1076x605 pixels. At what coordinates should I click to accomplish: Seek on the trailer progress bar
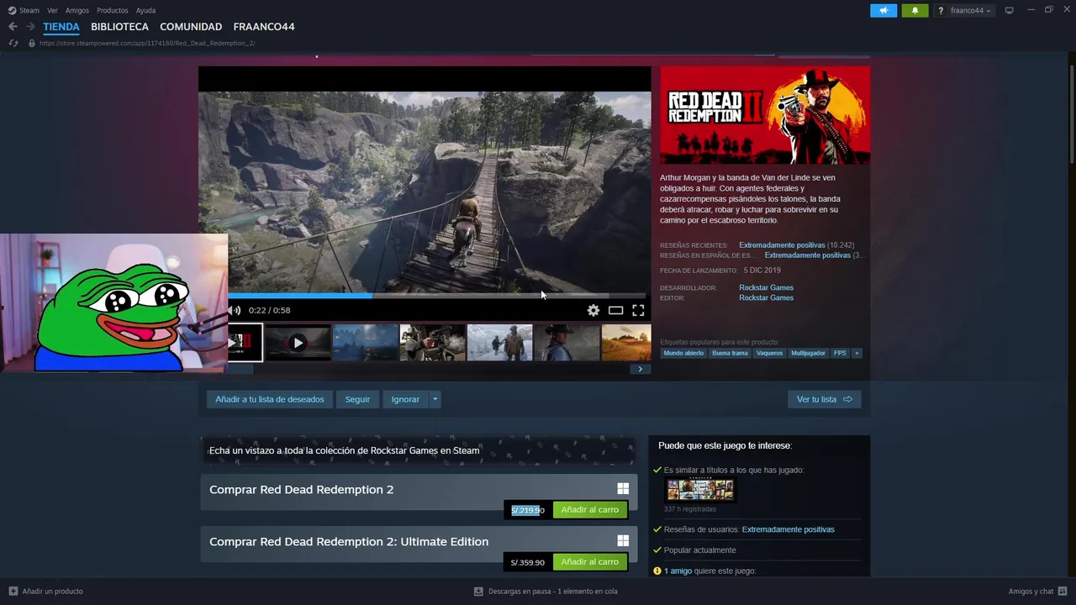click(437, 296)
